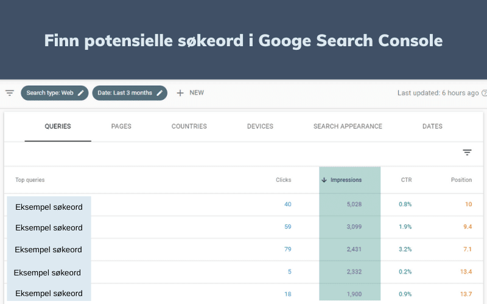The image size is (487, 304).
Task: Open the filter icon beside Search type chip
Action: [x=10, y=93]
